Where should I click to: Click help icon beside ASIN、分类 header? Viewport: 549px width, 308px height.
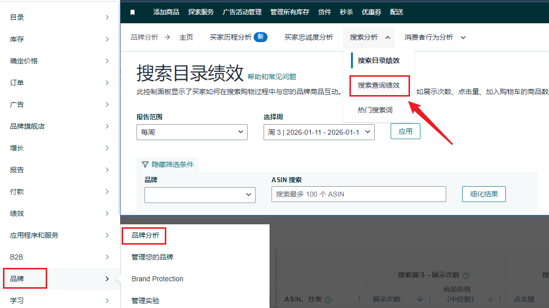(x=328, y=300)
